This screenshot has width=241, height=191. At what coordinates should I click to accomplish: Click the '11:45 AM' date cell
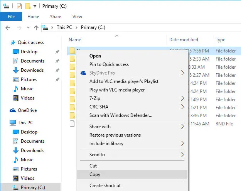[x=200, y=124]
